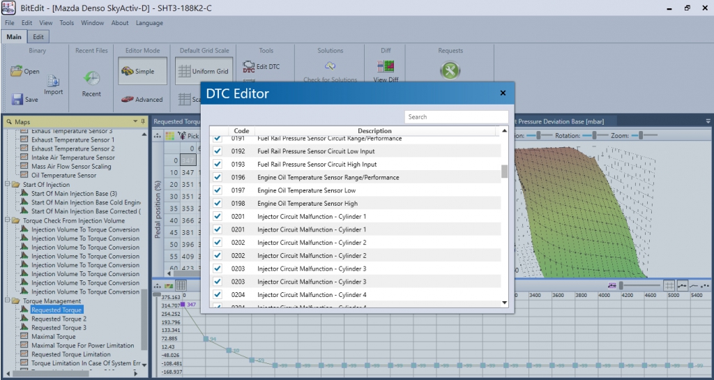Open the Maps panel dropdown arrow
Screen dimensions: 714x380
pos(135,121)
